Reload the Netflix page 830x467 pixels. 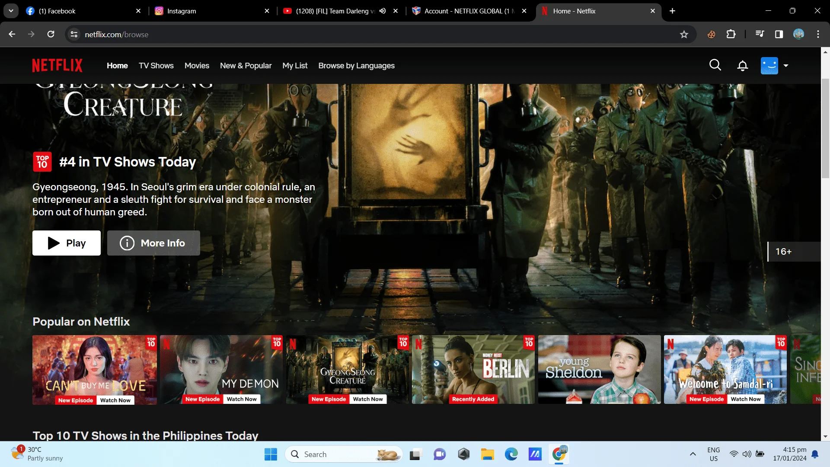tap(51, 34)
